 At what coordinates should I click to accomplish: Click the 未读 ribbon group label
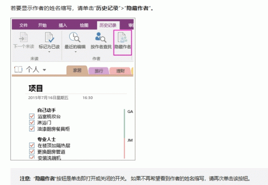(34, 59)
